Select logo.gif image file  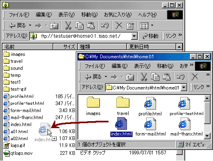14,145
